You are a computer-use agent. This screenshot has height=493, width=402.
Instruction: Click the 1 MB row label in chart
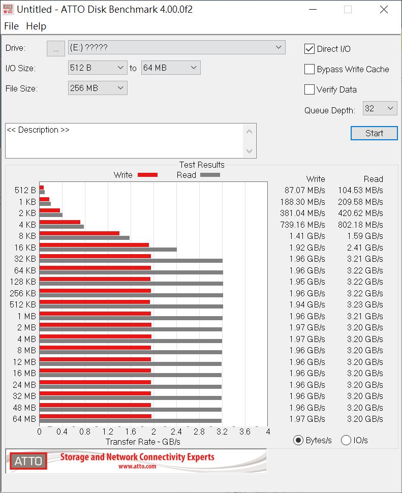(27, 316)
